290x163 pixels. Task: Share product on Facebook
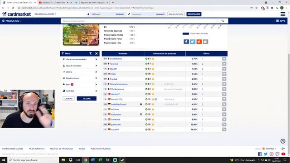tap(186, 42)
